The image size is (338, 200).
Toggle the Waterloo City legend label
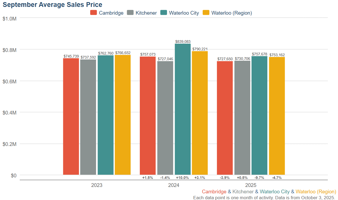tap(184, 13)
